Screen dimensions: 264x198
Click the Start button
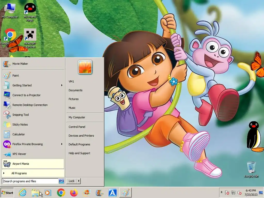point(7,193)
